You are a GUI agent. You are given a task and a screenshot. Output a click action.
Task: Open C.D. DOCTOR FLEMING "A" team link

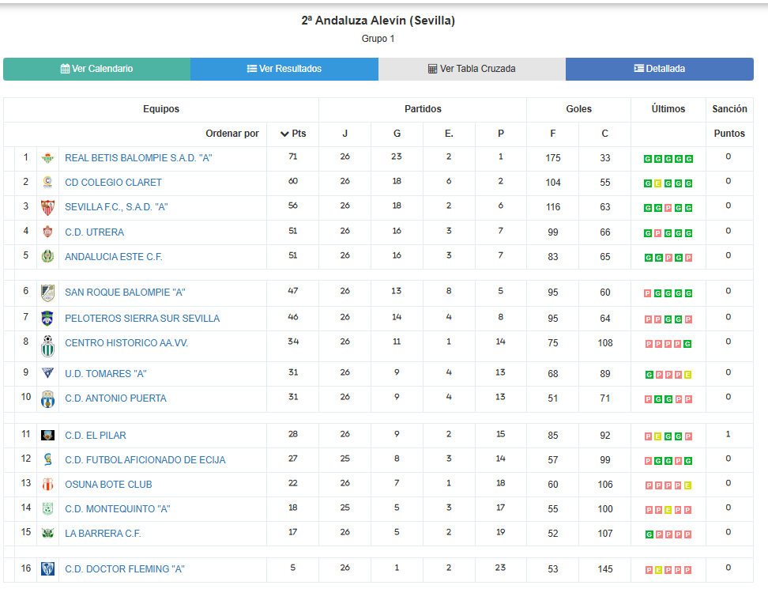click(x=125, y=569)
